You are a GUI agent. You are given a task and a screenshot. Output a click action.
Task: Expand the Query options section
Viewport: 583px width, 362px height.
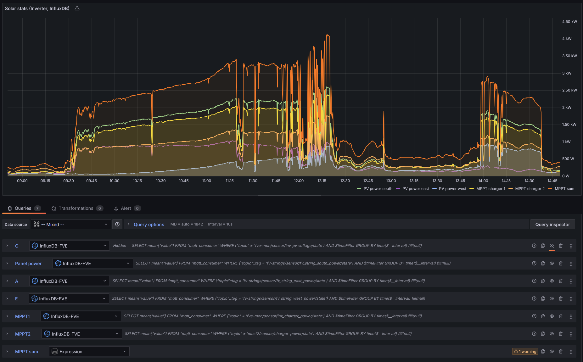click(149, 224)
